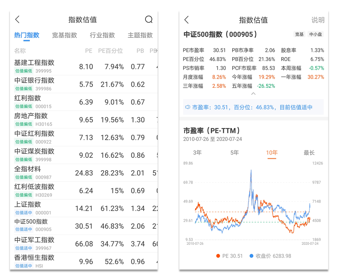Tap the 宽基 tag badge
Screen dimensions: 340x276
coord(299,34)
